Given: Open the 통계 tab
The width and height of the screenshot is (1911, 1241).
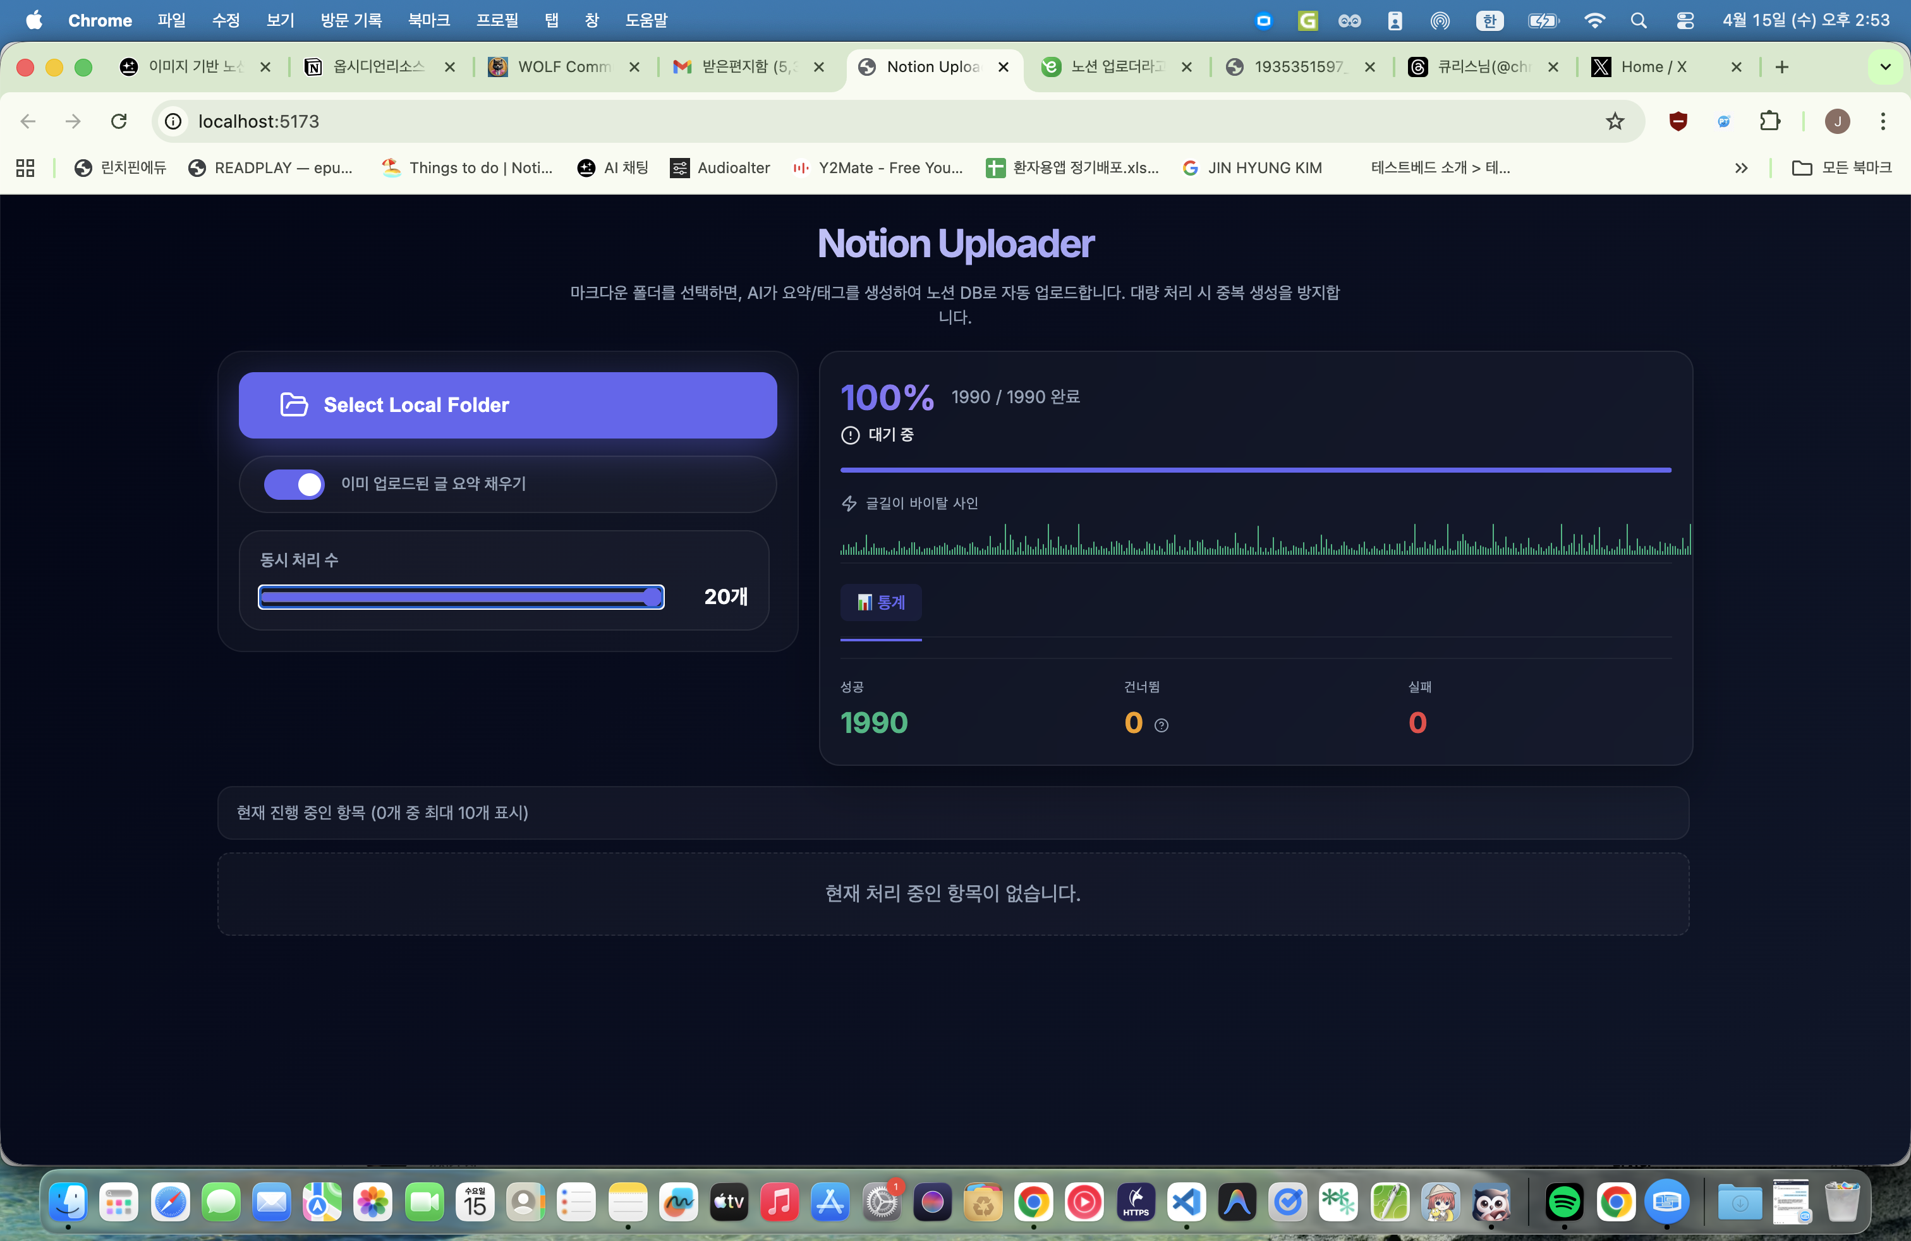Looking at the screenshot, I should [x=881, y=602].
